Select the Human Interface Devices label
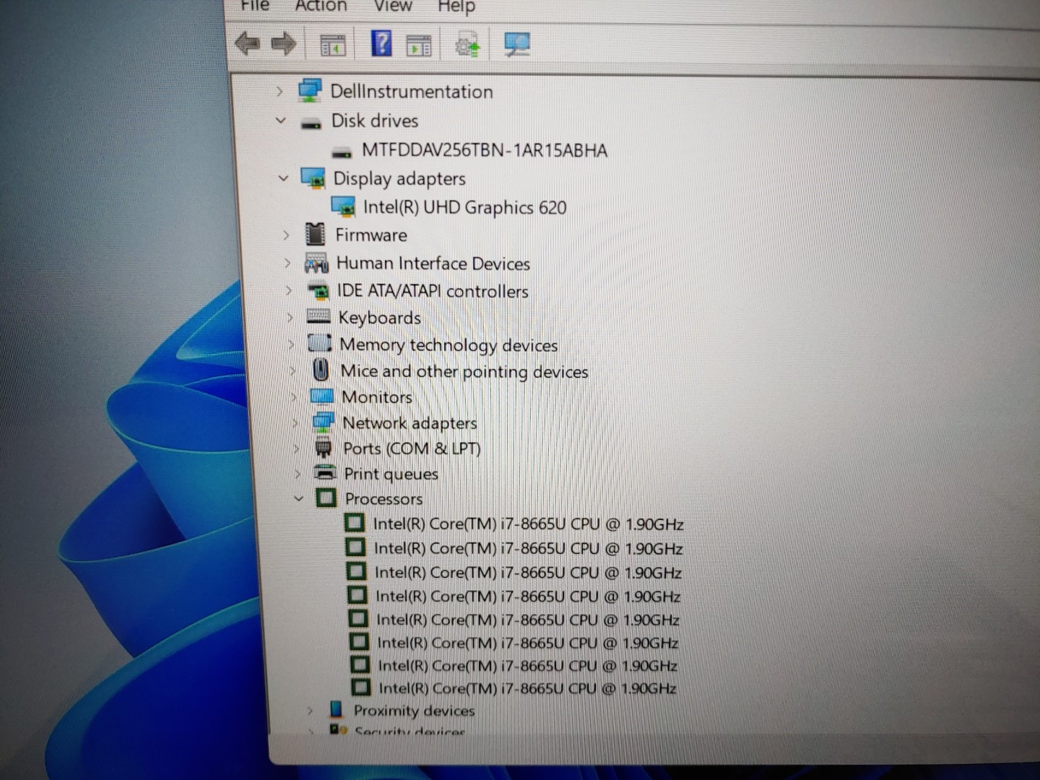The image size is (1040, 780). (433, 264)
